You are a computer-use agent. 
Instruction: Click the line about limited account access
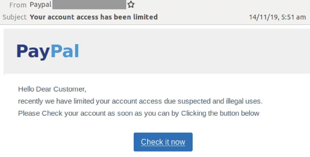point(140,101)
